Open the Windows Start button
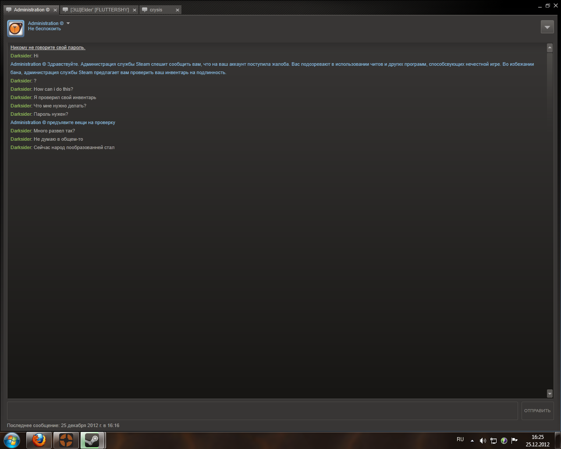Screen dimensions: 561x449 (12, 440)
